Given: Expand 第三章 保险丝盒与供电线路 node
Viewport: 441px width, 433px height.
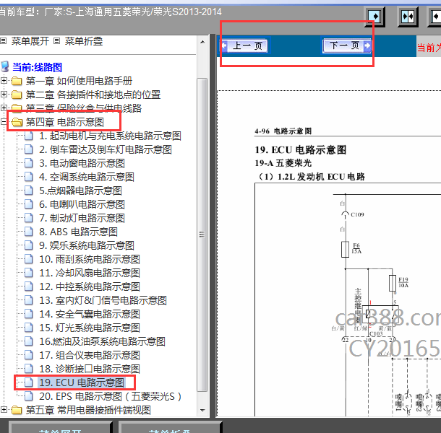Looking at the screenshot, I should pos(4,108).
